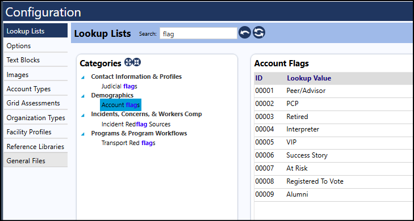Open the Lookup Lists tab
The height and width of the screenshot is (221, 414).
[x=35, y=31]
